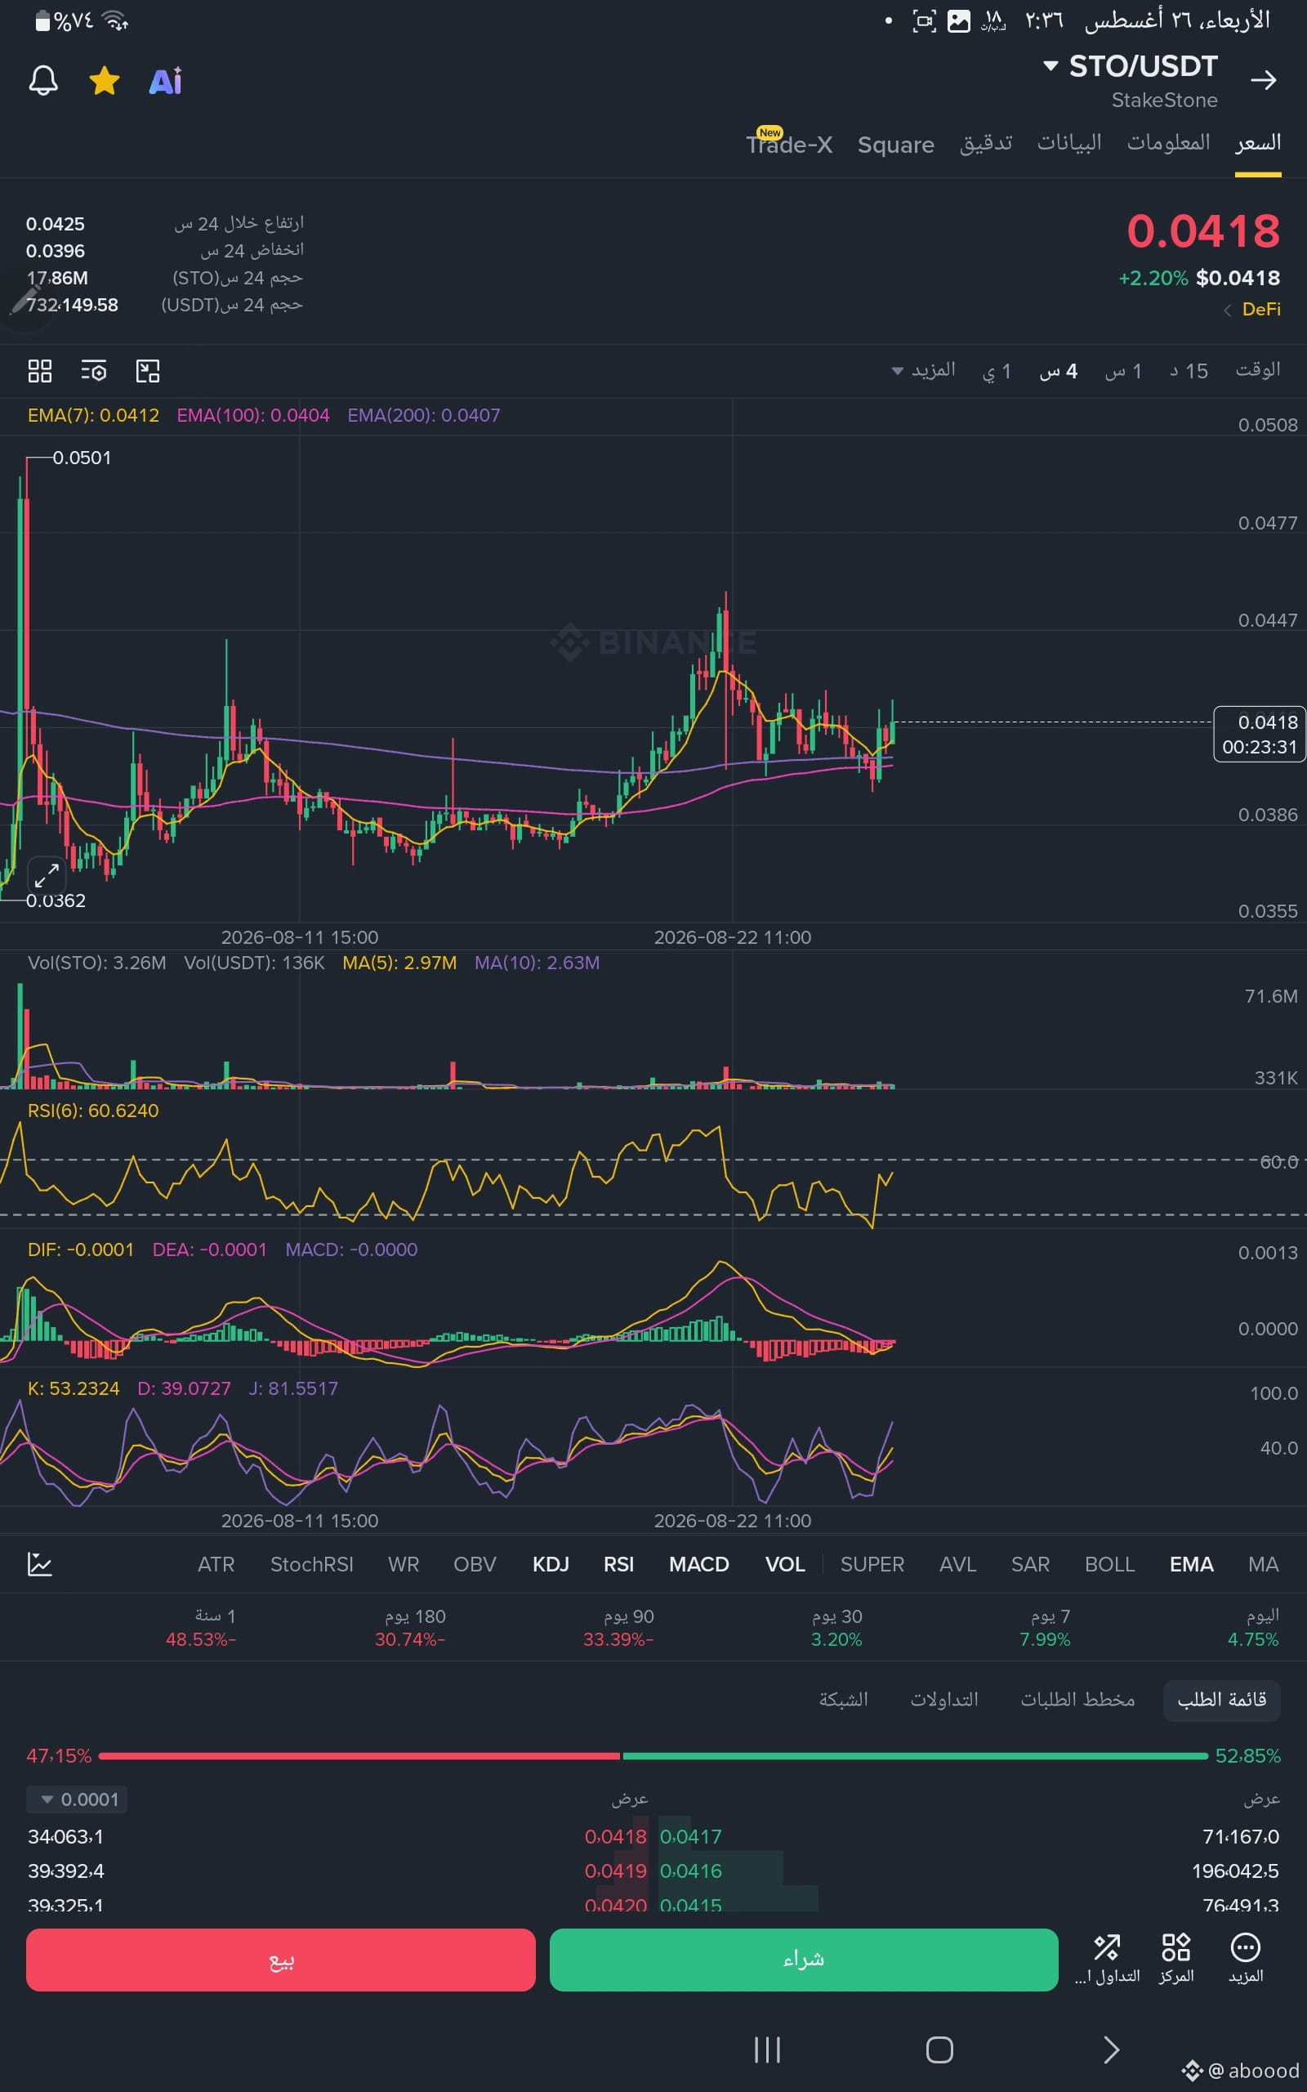Select the 1 ي daily timeframe
1307x2092 pixels.
click(997, 372)
